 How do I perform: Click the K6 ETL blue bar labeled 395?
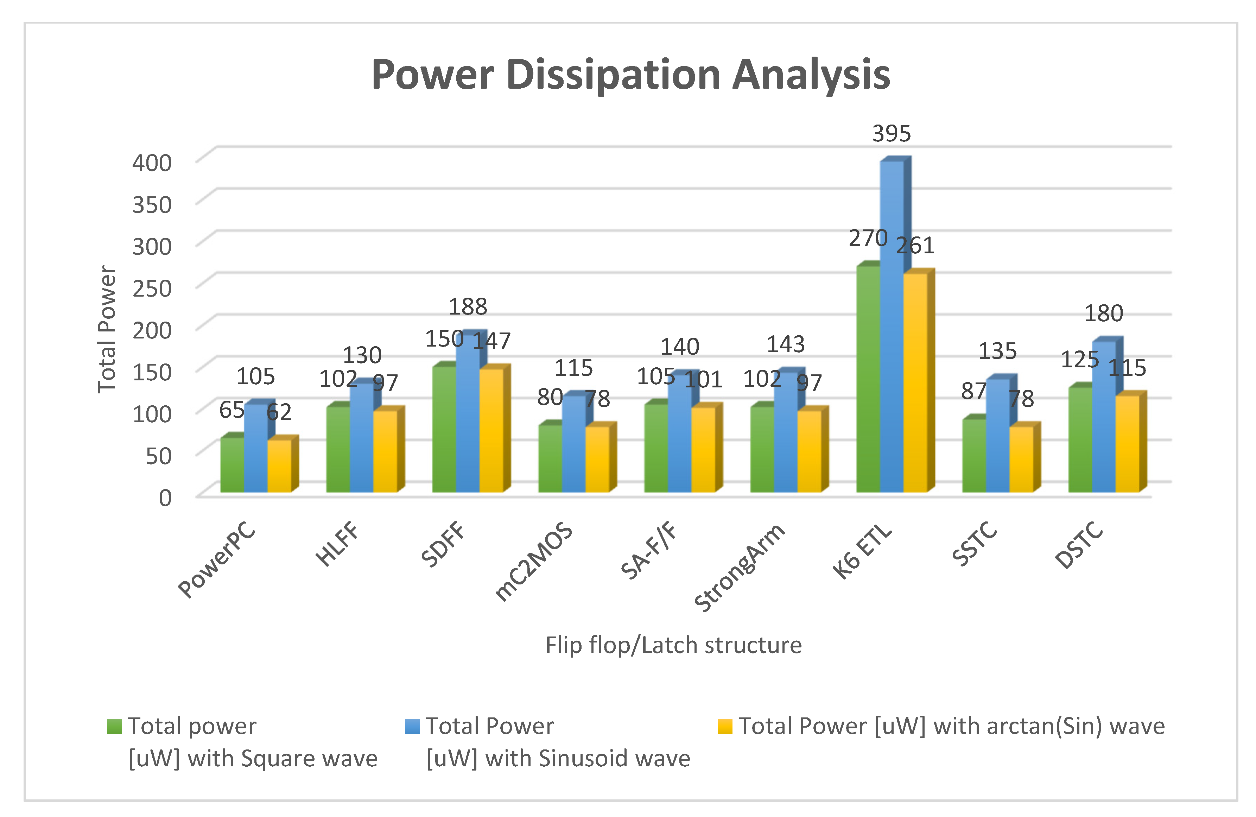892,327
